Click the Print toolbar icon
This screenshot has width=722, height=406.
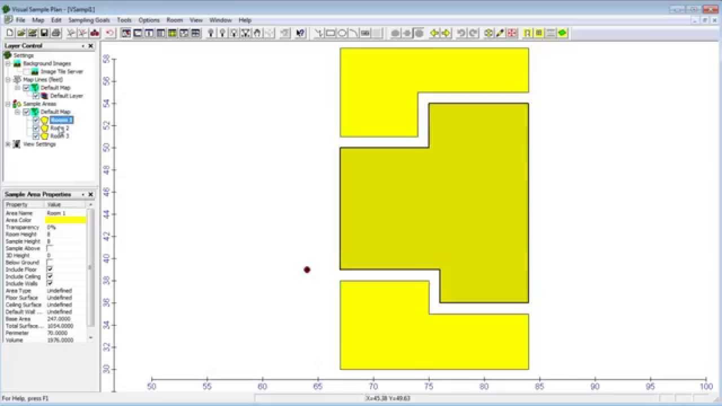click(55, 33)
